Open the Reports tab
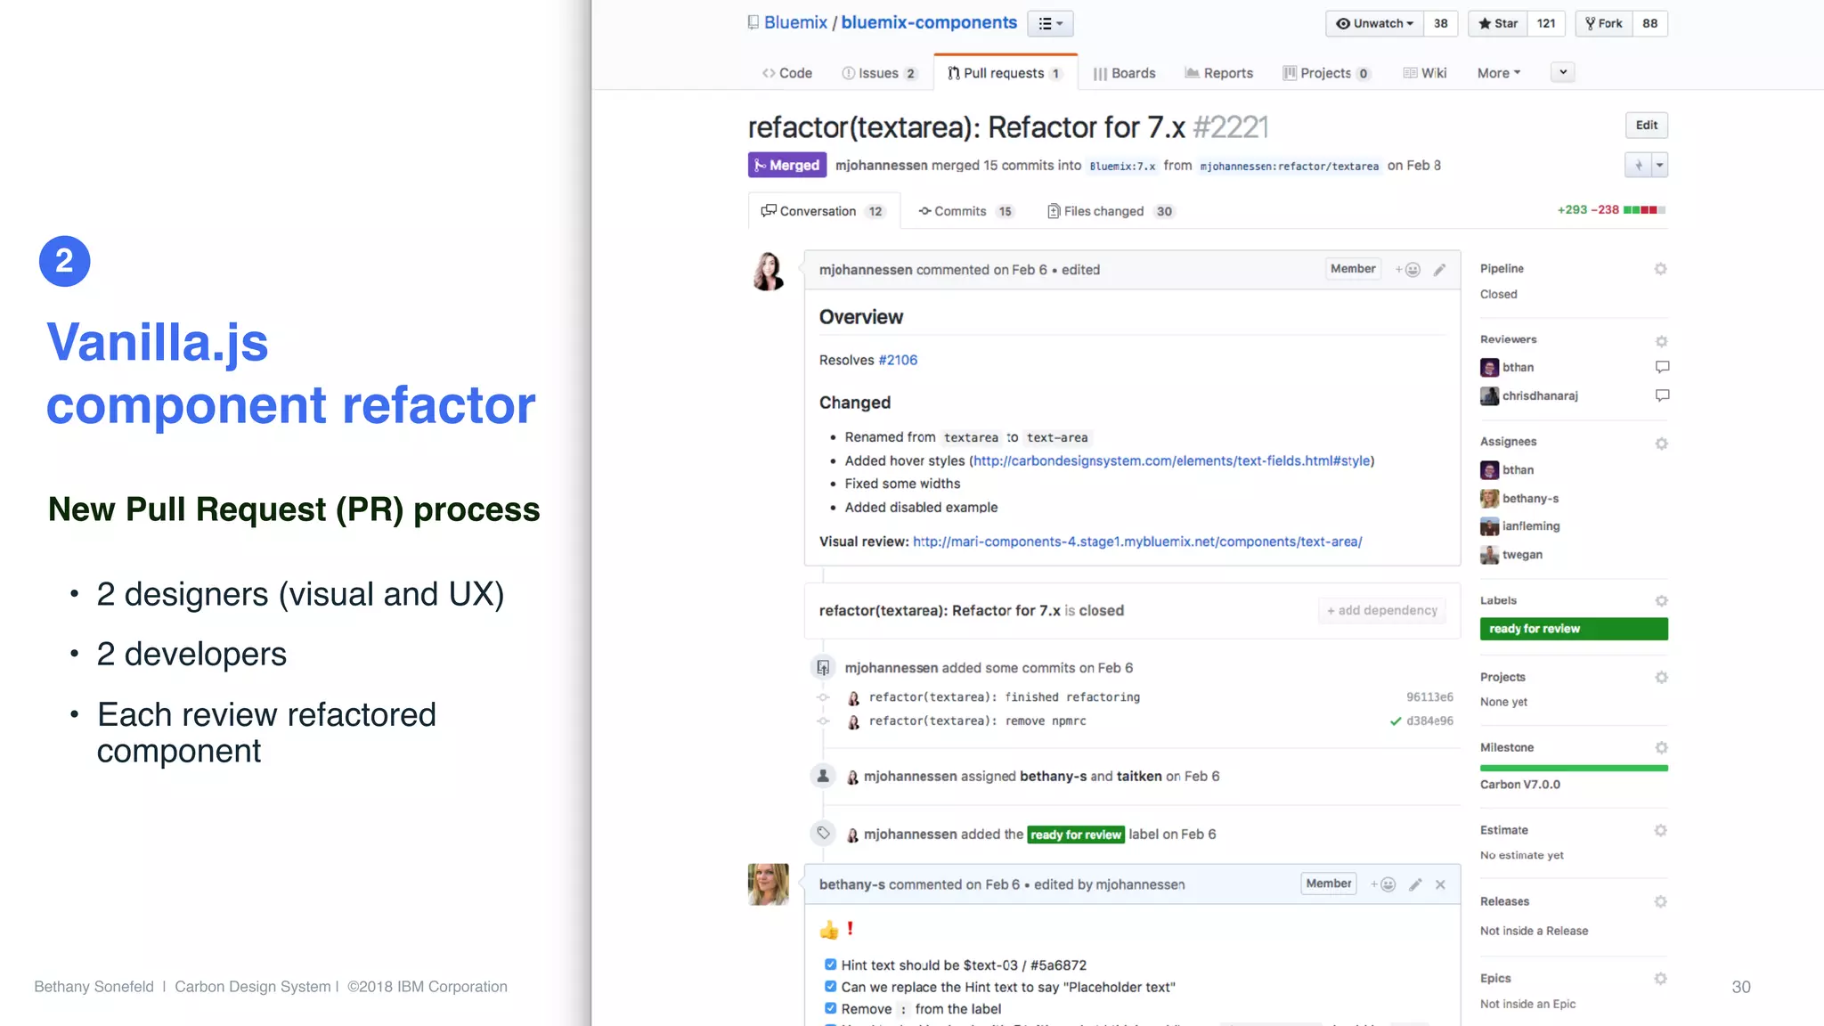This screenshot has height=1026, width=1824. (1218, 73)
